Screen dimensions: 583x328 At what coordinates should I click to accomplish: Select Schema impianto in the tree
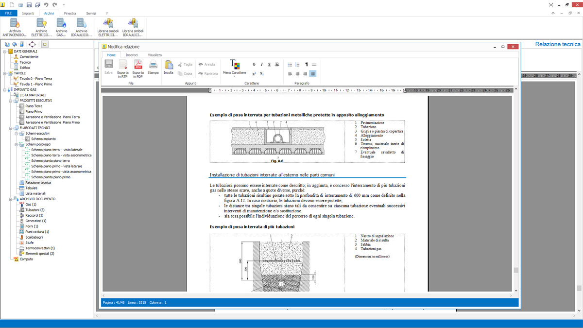pos(43,139)
